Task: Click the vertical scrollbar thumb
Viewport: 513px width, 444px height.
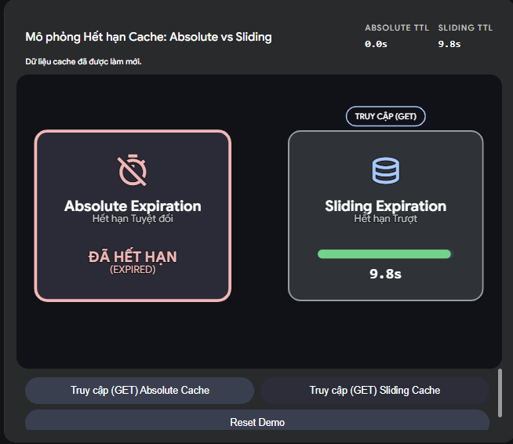Action: (x=500, y=393)
